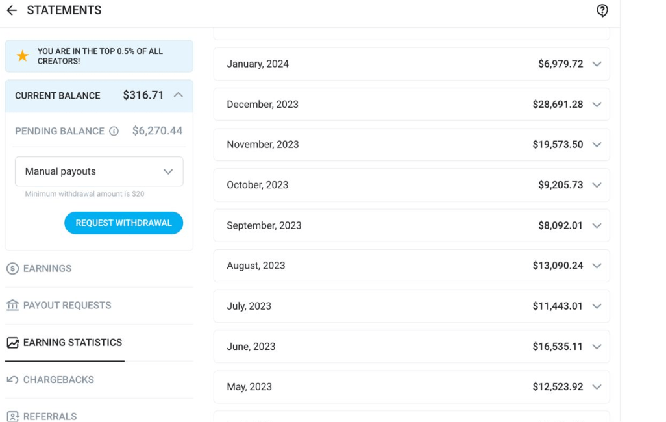Click the Earning Statistics chart icon
Image resolution: width=666 pixels, height=422 pixels.
pyautogui.click(x=13, y=343)
